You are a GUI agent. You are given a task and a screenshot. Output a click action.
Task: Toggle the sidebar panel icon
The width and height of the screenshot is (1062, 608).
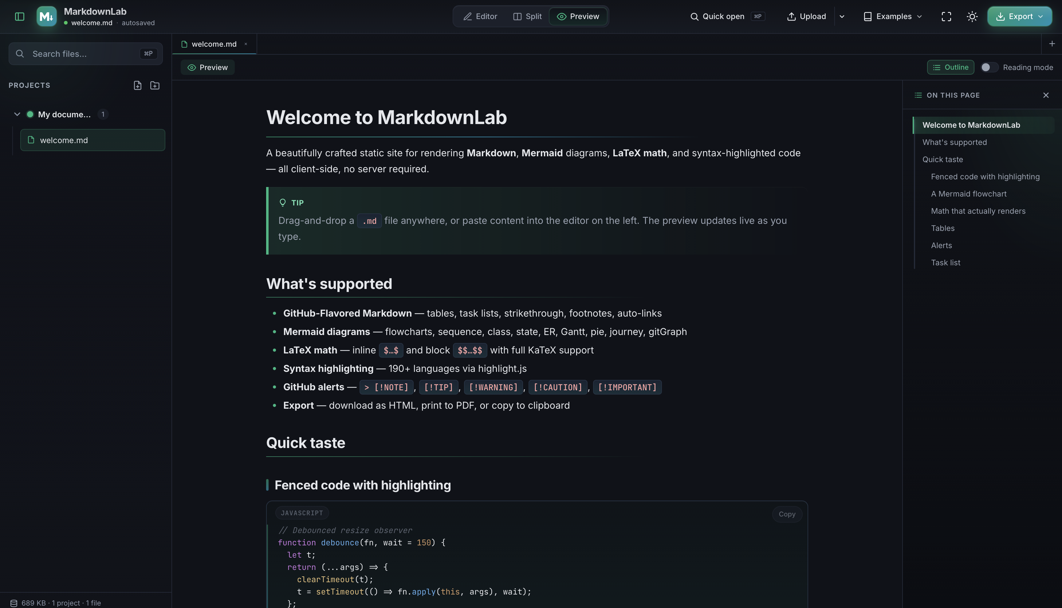pos(20,16)
